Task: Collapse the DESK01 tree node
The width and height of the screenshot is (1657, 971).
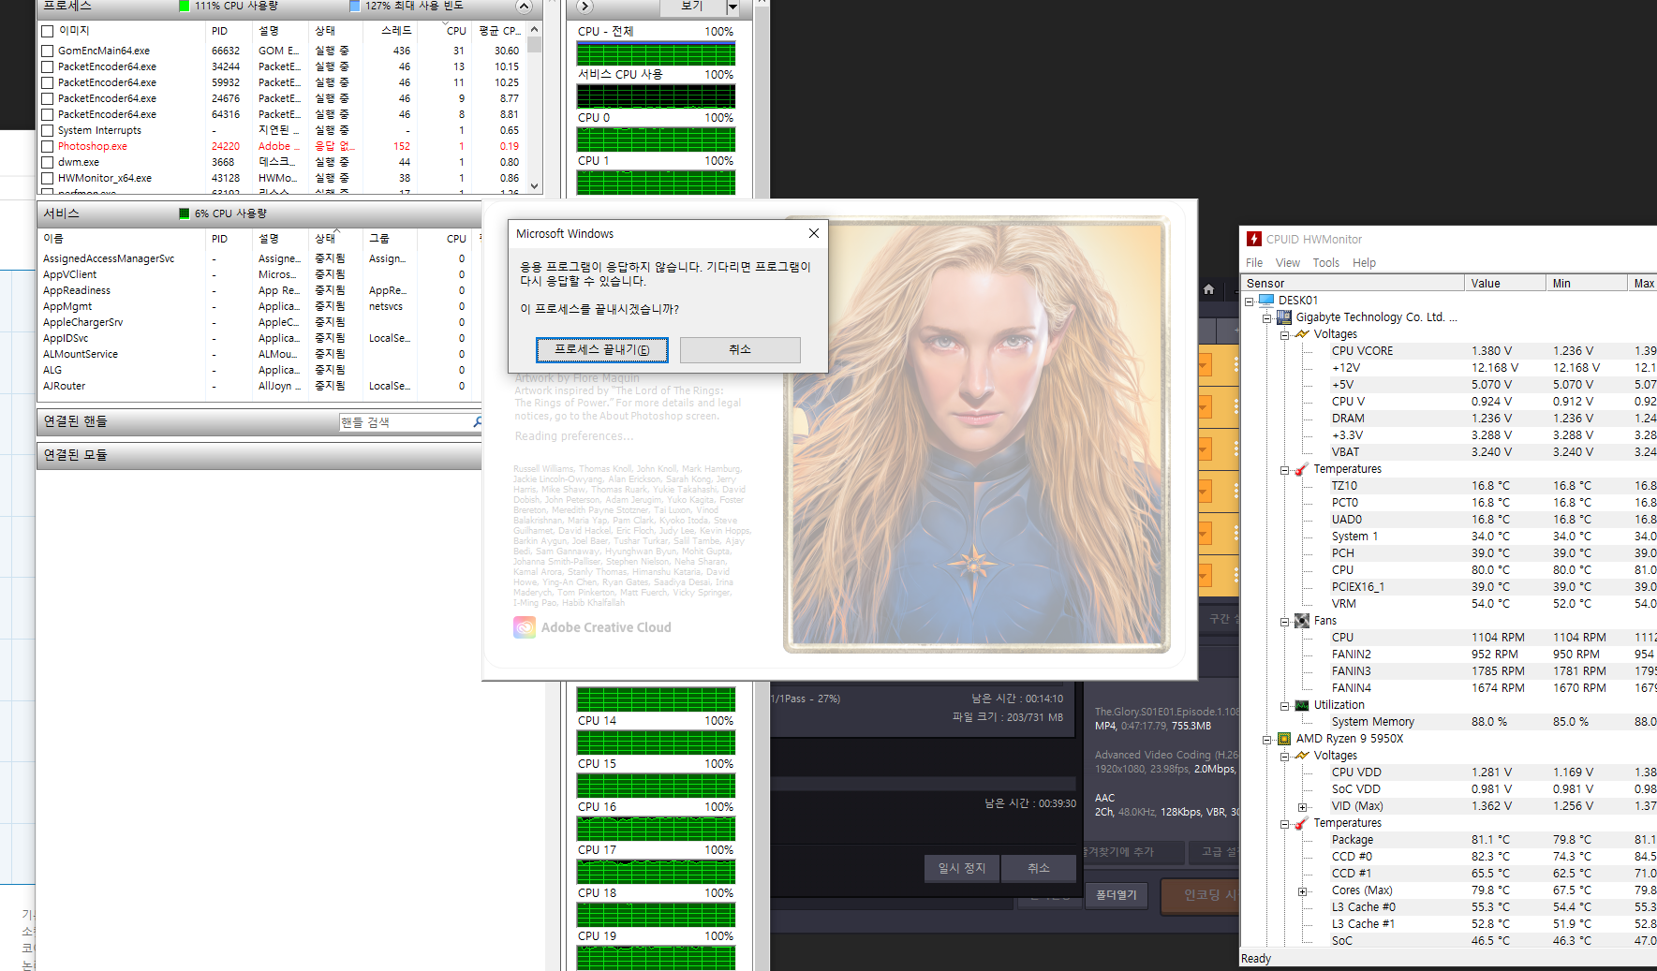Action: (x=1249, y=302)
